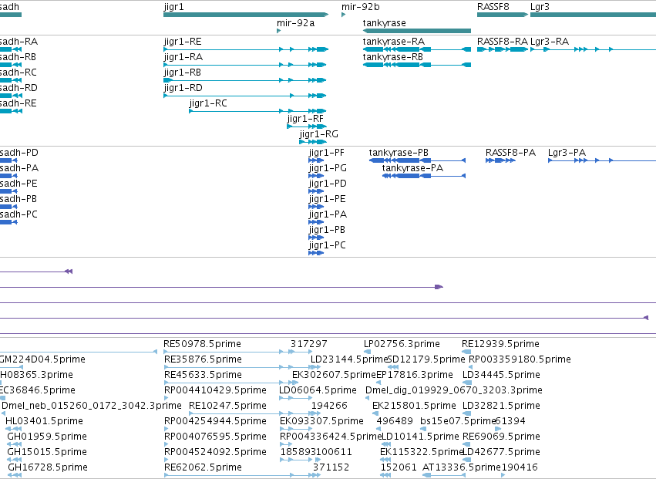Select protein jigr1-PG
This screenshot has height=479, width=656.
[x=316, y=176]
